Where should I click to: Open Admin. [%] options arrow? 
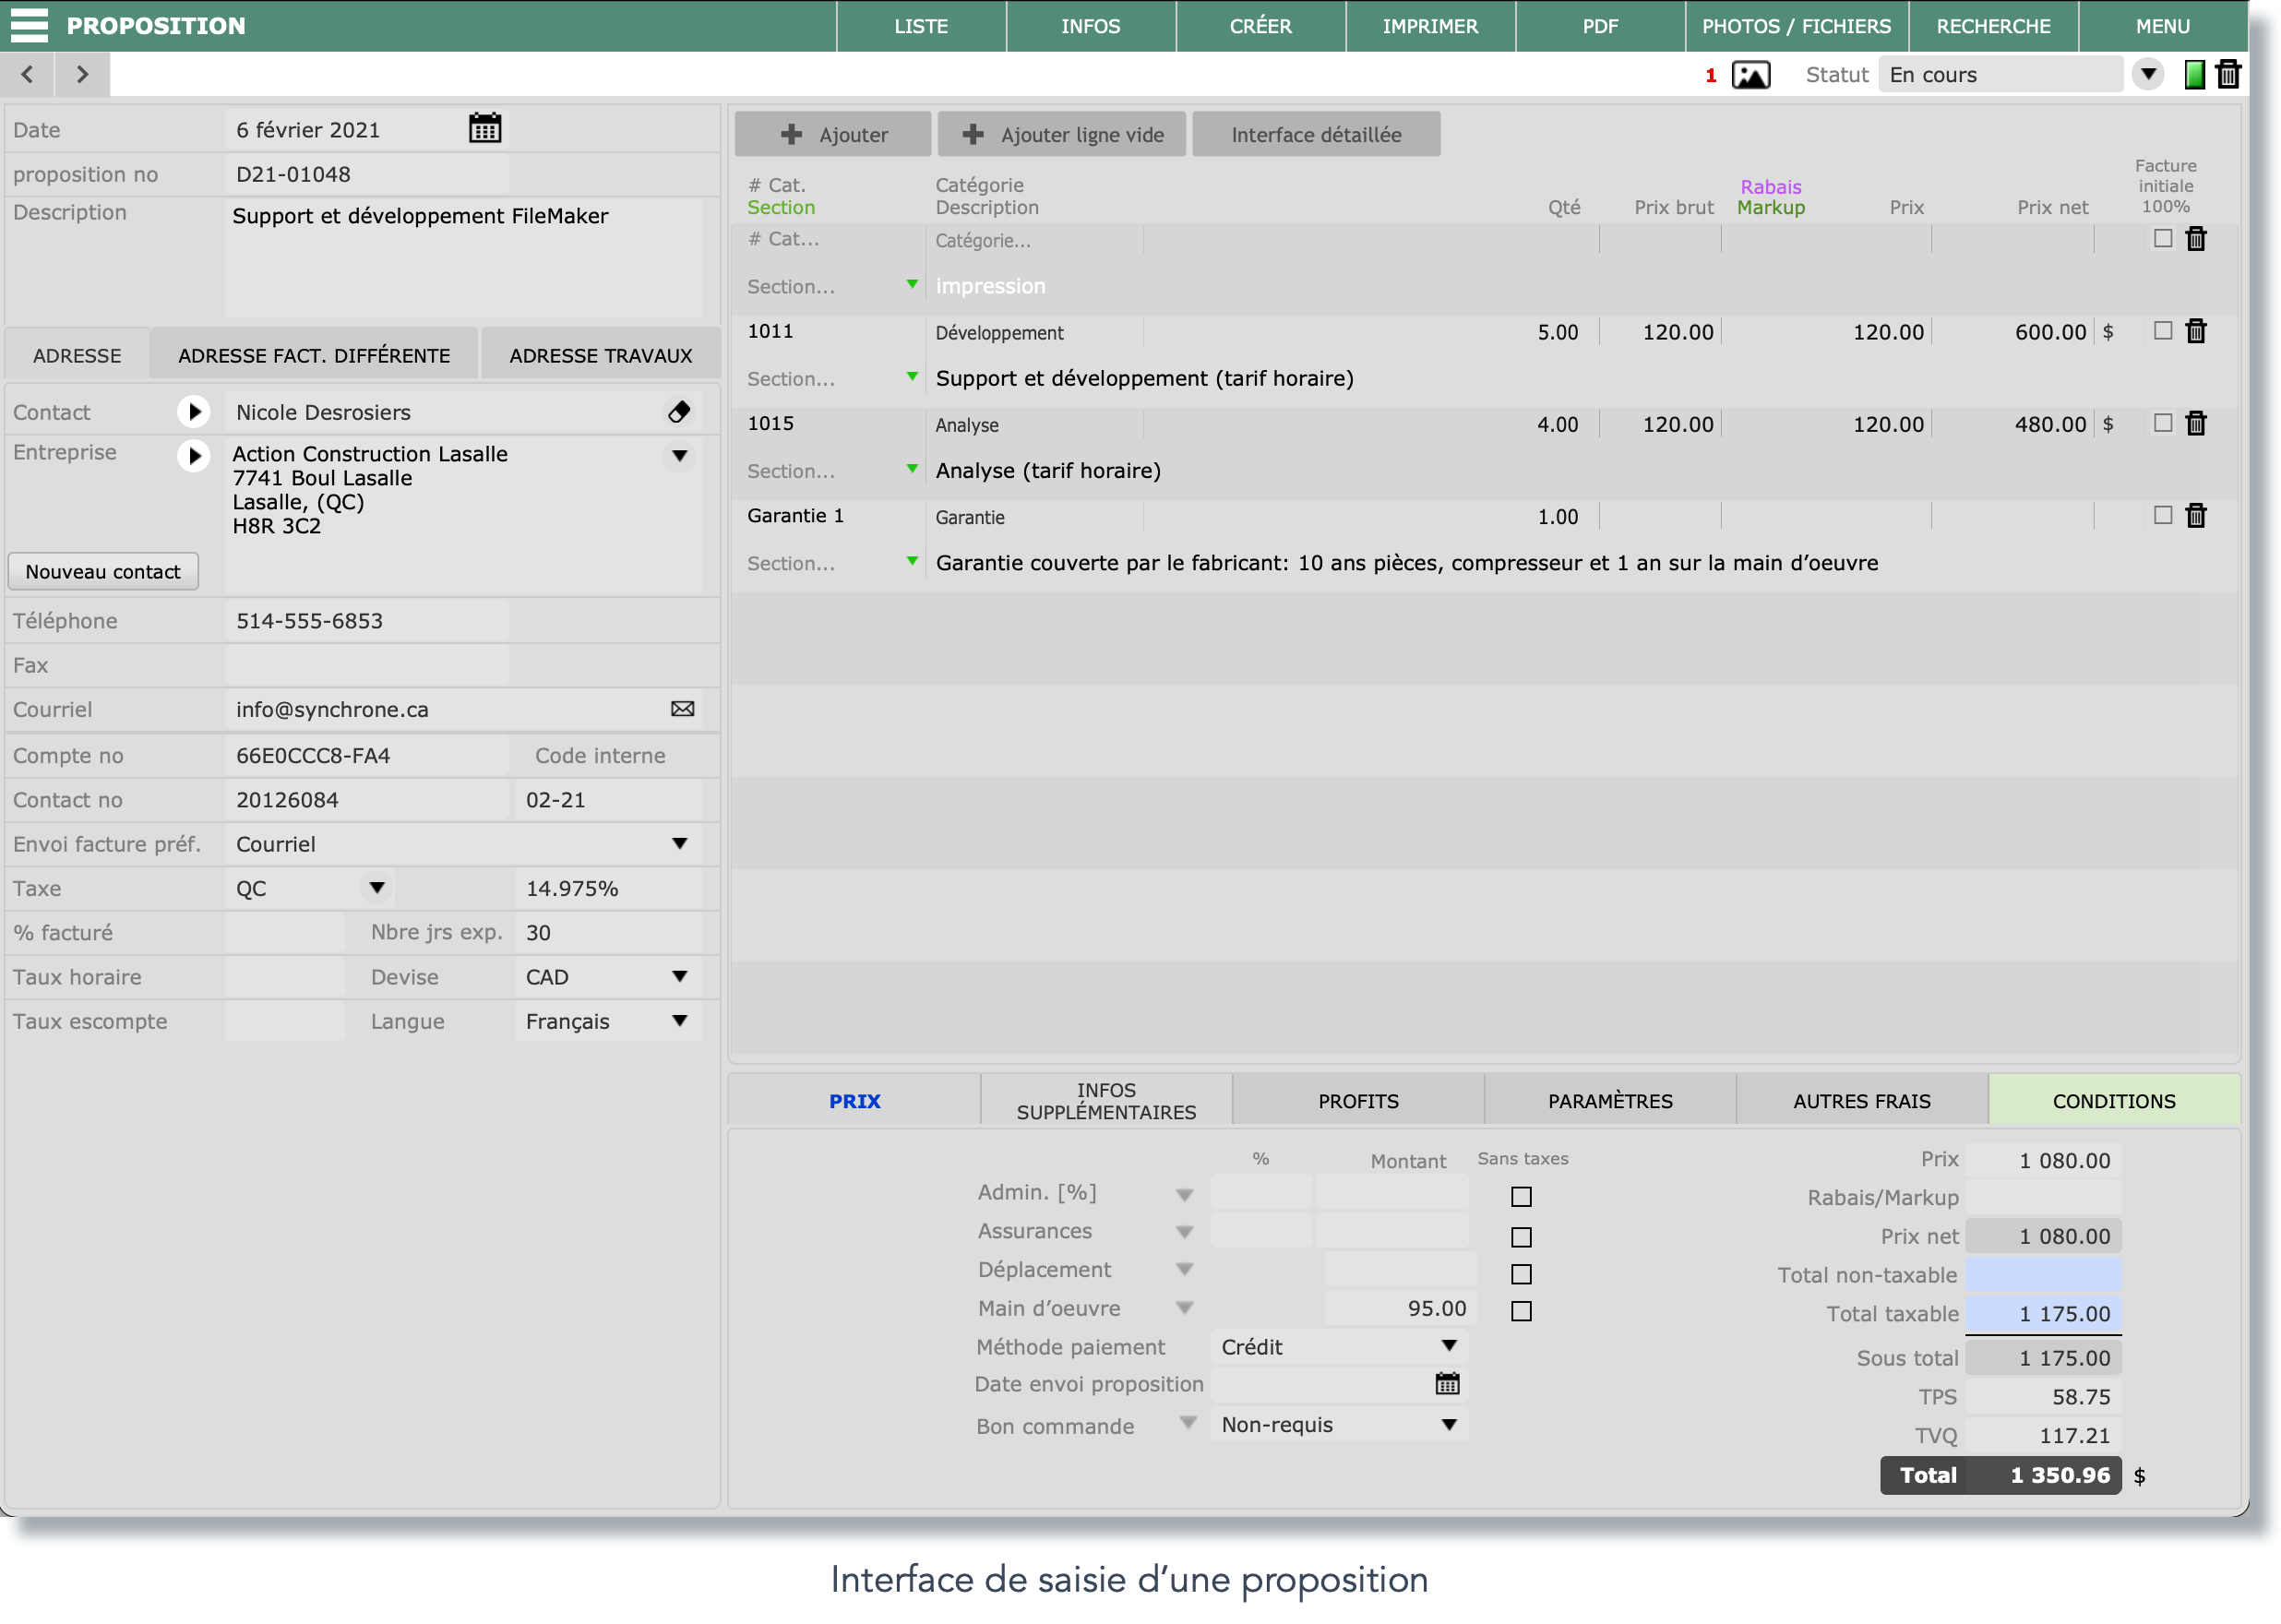point(1184,1195)
